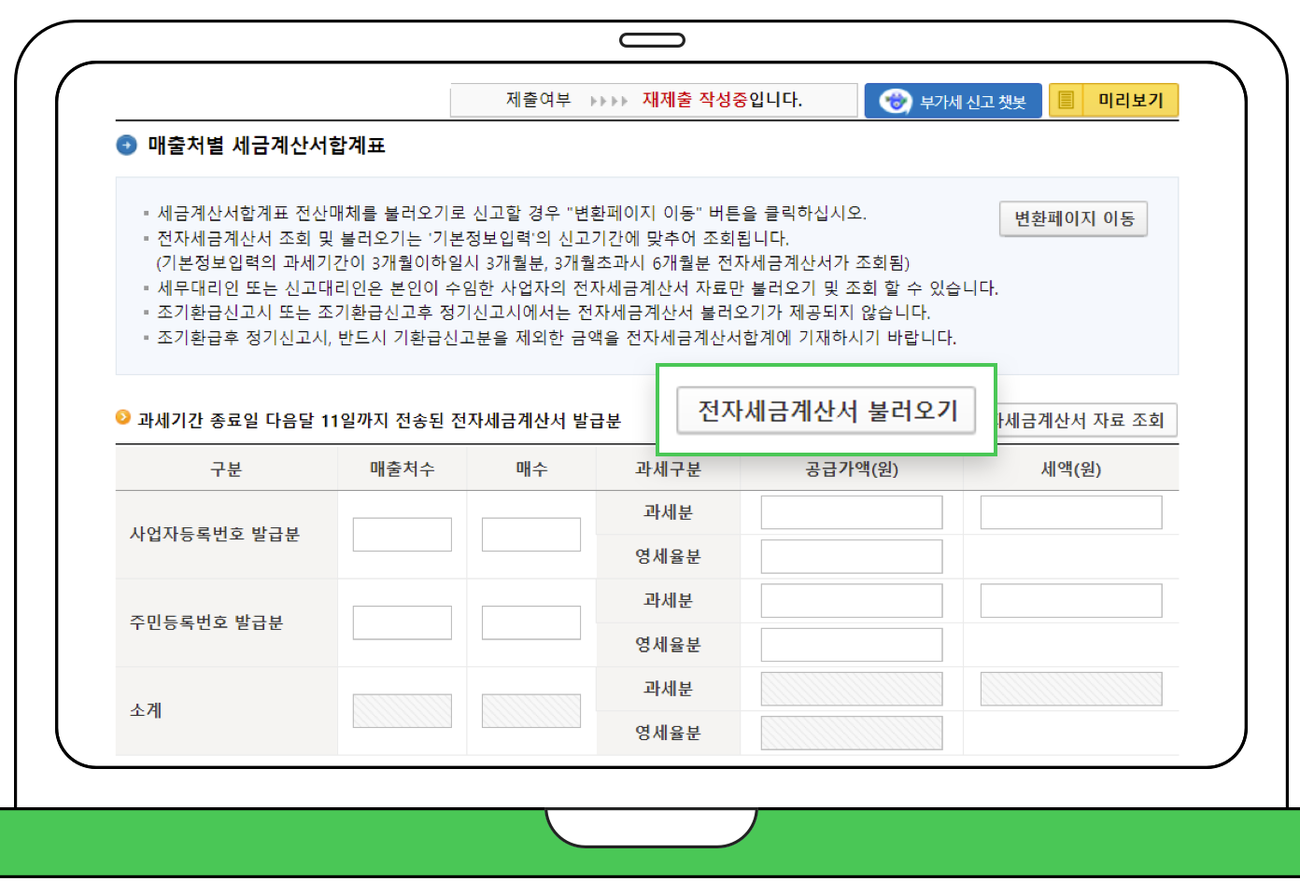Click the 매출처수 field for 주민등록번호 발급분

pyautogui.click(x=402, y=622)
